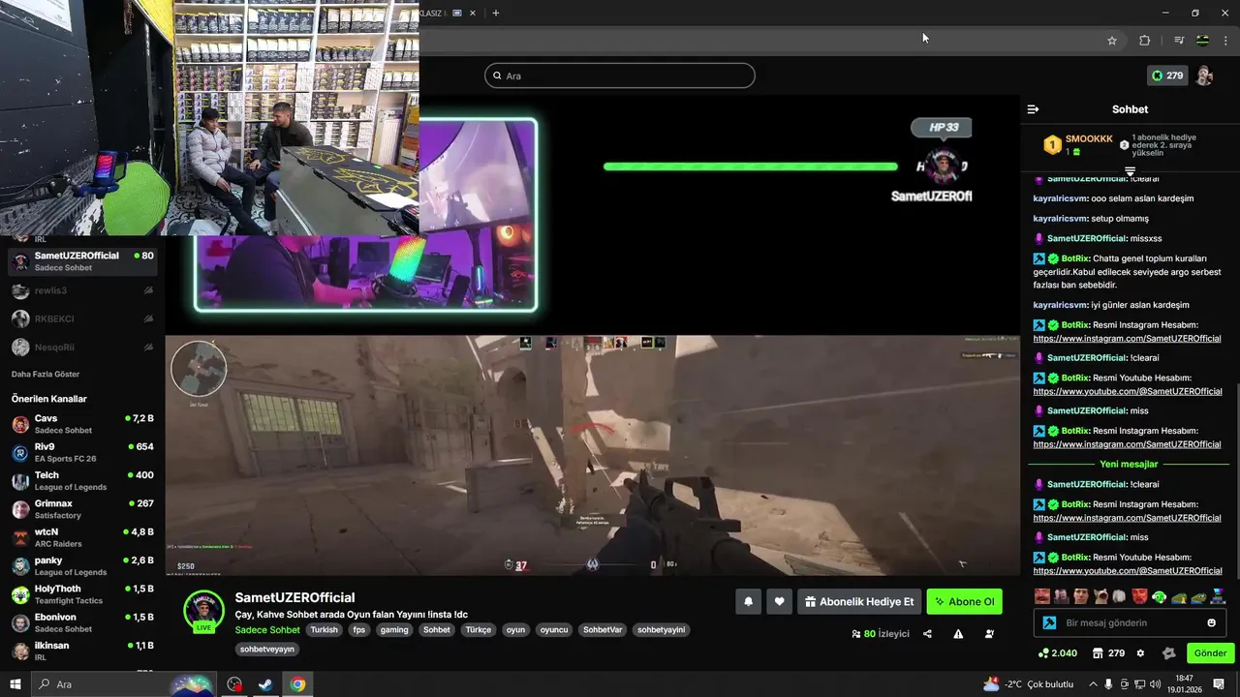Open rewlis3 offline channel in sidebar
The width and height of the screenshot is (1240, 697).
[x=82, y=290]
